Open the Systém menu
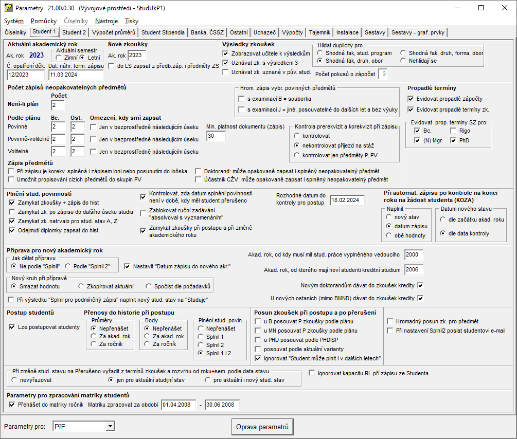 pos(14,21)
